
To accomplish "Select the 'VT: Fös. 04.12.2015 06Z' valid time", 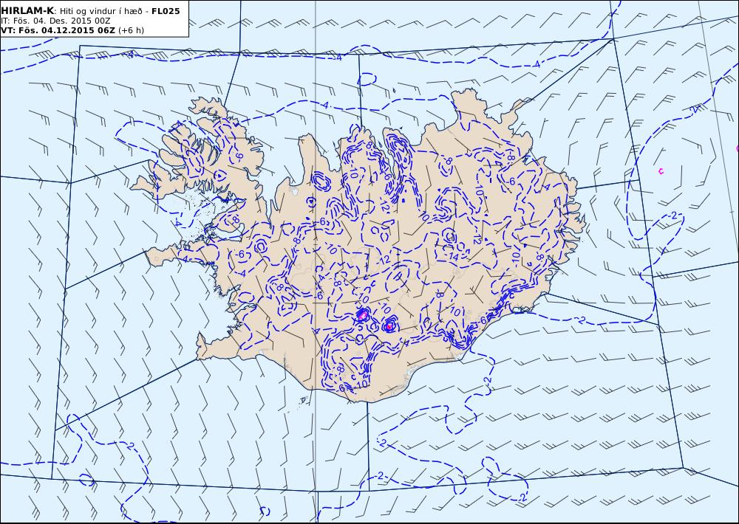I will [58, 30].
